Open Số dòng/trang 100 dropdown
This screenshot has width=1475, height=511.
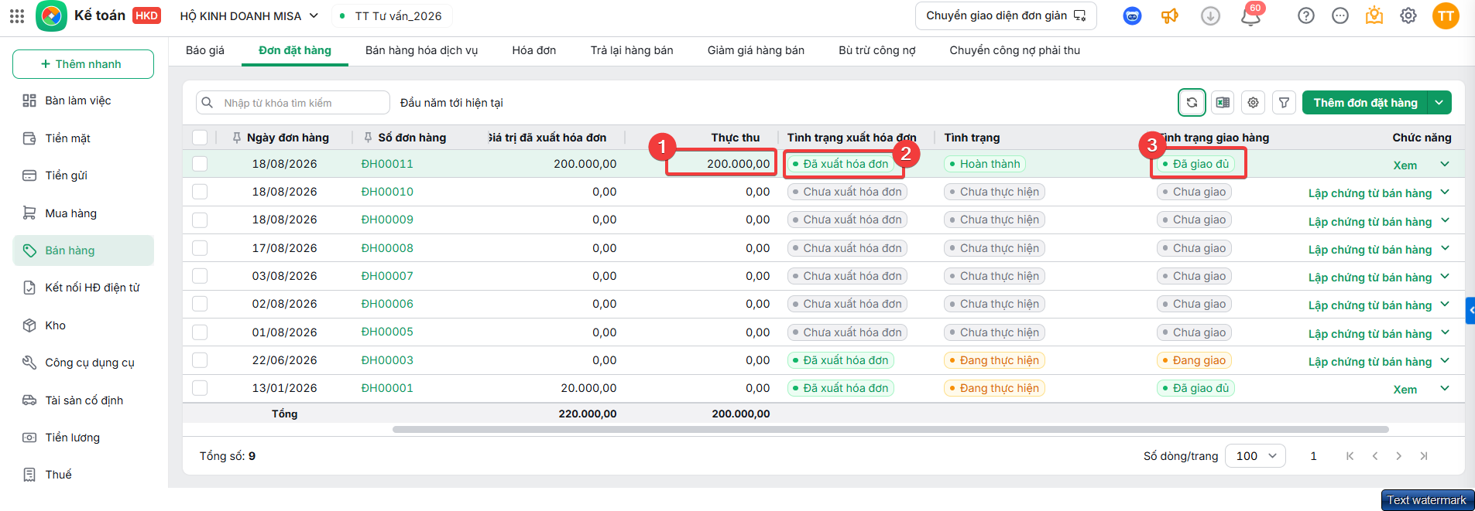[1255, 456]
